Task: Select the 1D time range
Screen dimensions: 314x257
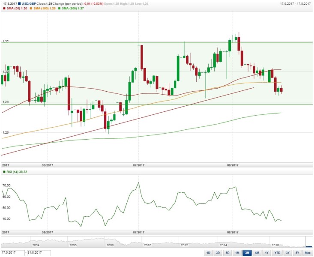Action: point(208,253)
